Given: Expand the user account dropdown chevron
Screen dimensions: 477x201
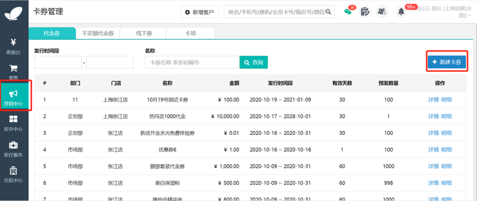Looking at the screenshot, I should pyautogui.click(x=469, y=15).
